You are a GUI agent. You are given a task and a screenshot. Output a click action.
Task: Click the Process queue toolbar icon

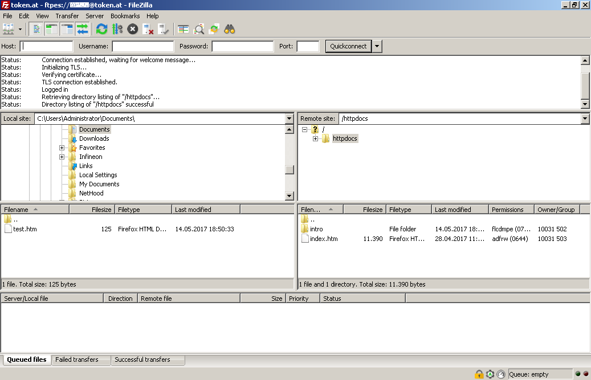(117, 28)
